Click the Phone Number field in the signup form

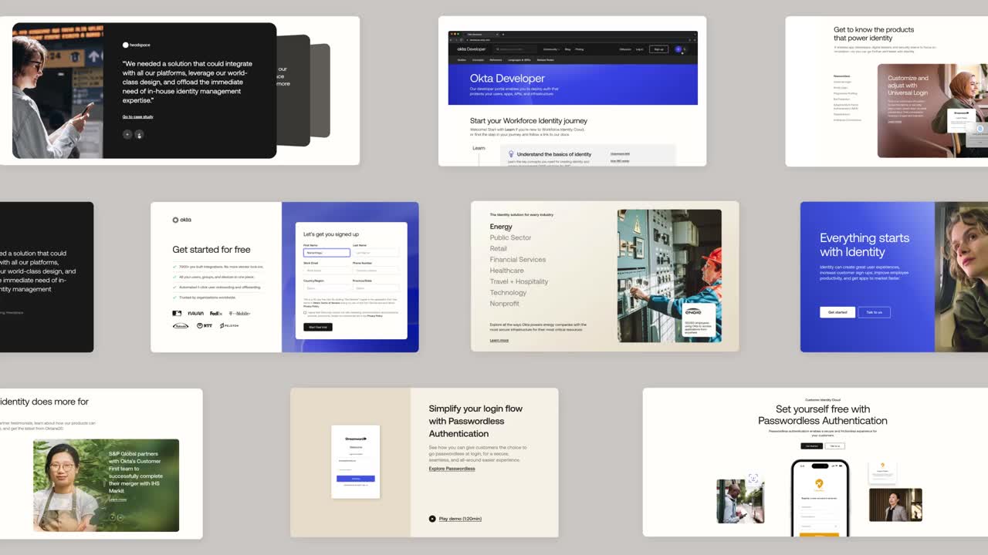pos(376,271)
